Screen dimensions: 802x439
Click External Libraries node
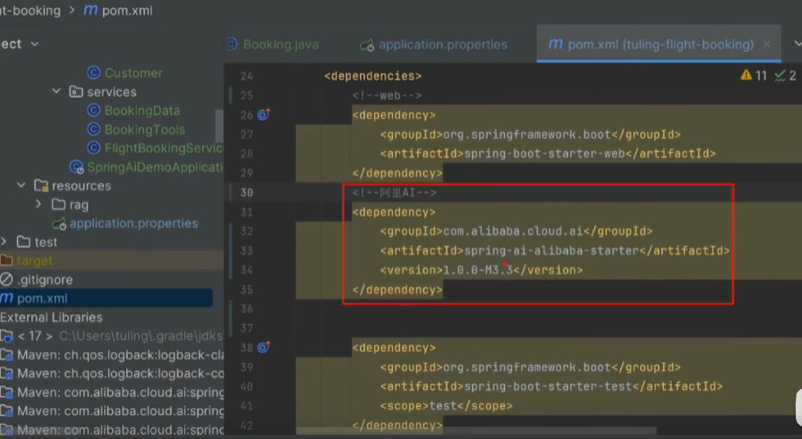(x=51, y=317)
